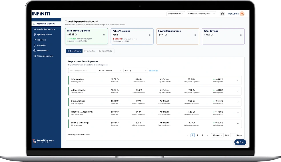Open the Trex chat button
This screenshot has height=162, width=281.
coord(240,142)
